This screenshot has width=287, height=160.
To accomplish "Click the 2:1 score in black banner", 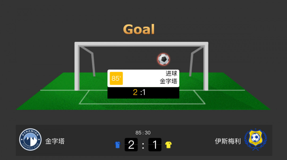I will 139,92.
